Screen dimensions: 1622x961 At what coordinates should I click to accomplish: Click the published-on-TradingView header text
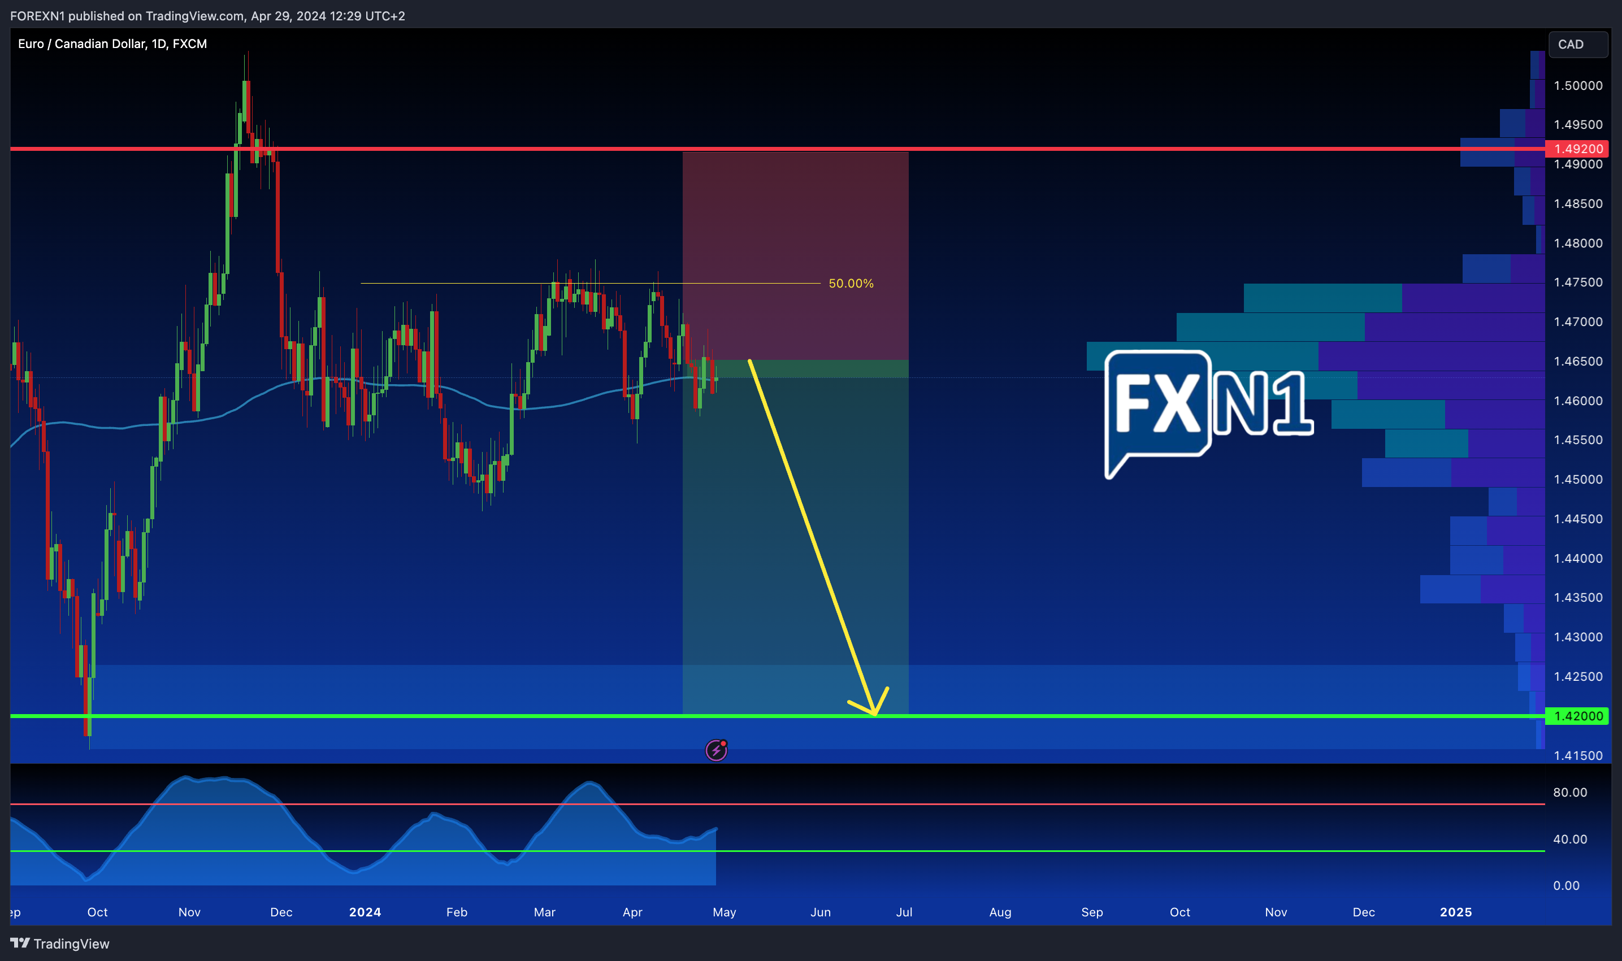click(x=207, y=16)
